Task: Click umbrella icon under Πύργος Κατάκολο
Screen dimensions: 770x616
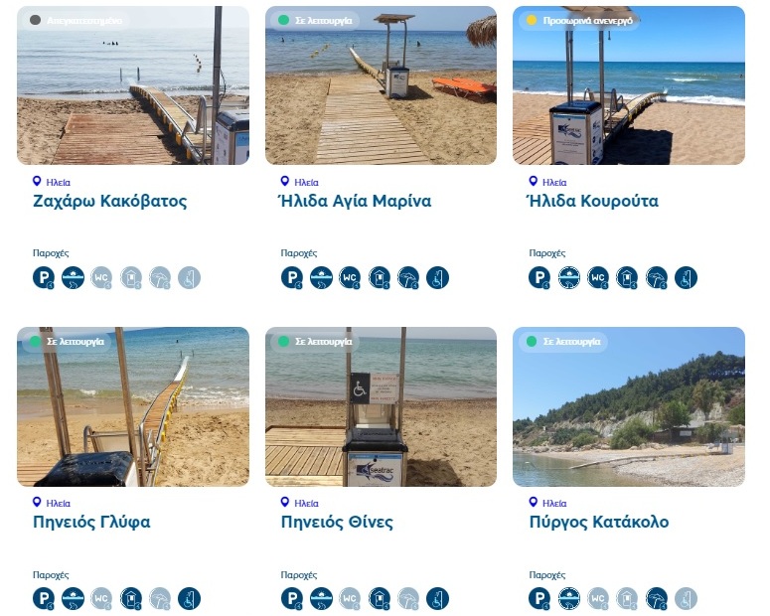Action: tap(657, 598)
